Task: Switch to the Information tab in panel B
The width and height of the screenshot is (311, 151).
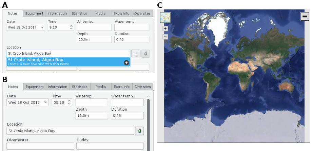Action: coord(58,87)
